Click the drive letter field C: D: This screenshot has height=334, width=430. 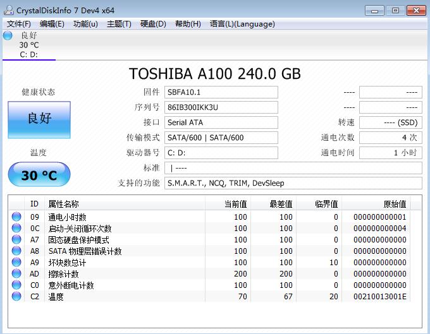pyautogui.click(x=221, y=153)
